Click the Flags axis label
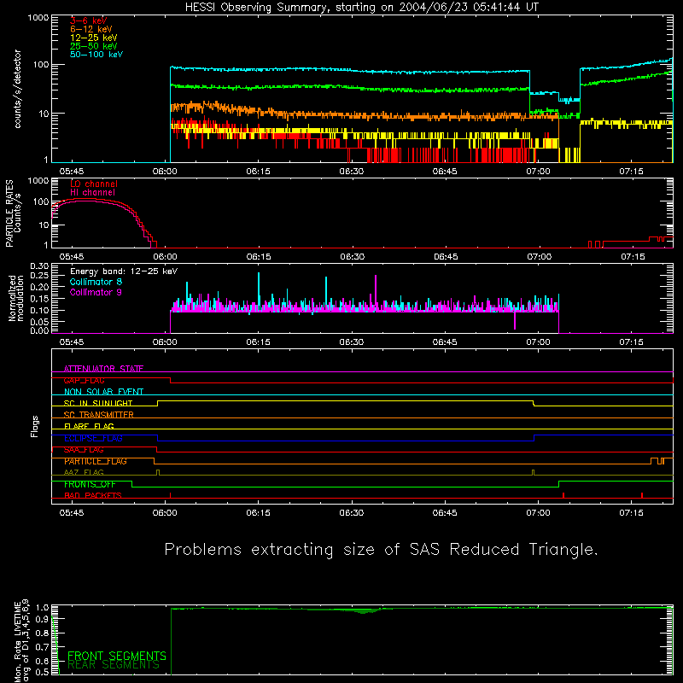 coord(35,426)
